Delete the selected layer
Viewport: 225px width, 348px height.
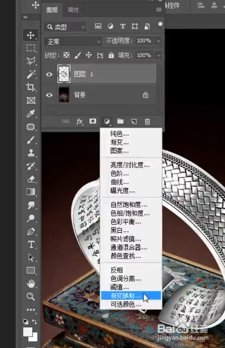[147, 121]
